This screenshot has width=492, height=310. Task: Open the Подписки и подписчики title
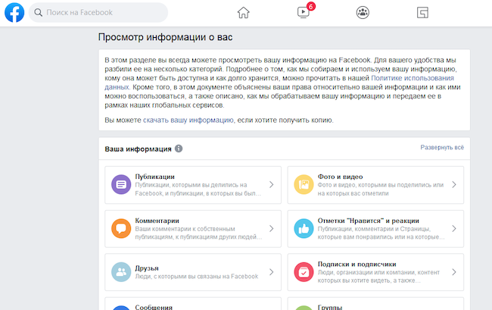[x=357, y=264]
